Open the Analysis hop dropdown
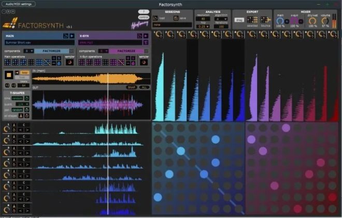 point(203,26)
